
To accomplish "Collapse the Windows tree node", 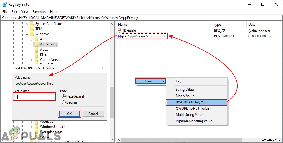I will point(27,34).
